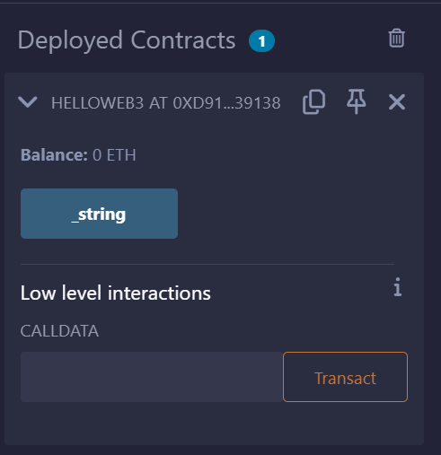The width and height of the screenshot is (441, 455).
Task: Delete all deployed contracts with trash icon
Action: 396,38
